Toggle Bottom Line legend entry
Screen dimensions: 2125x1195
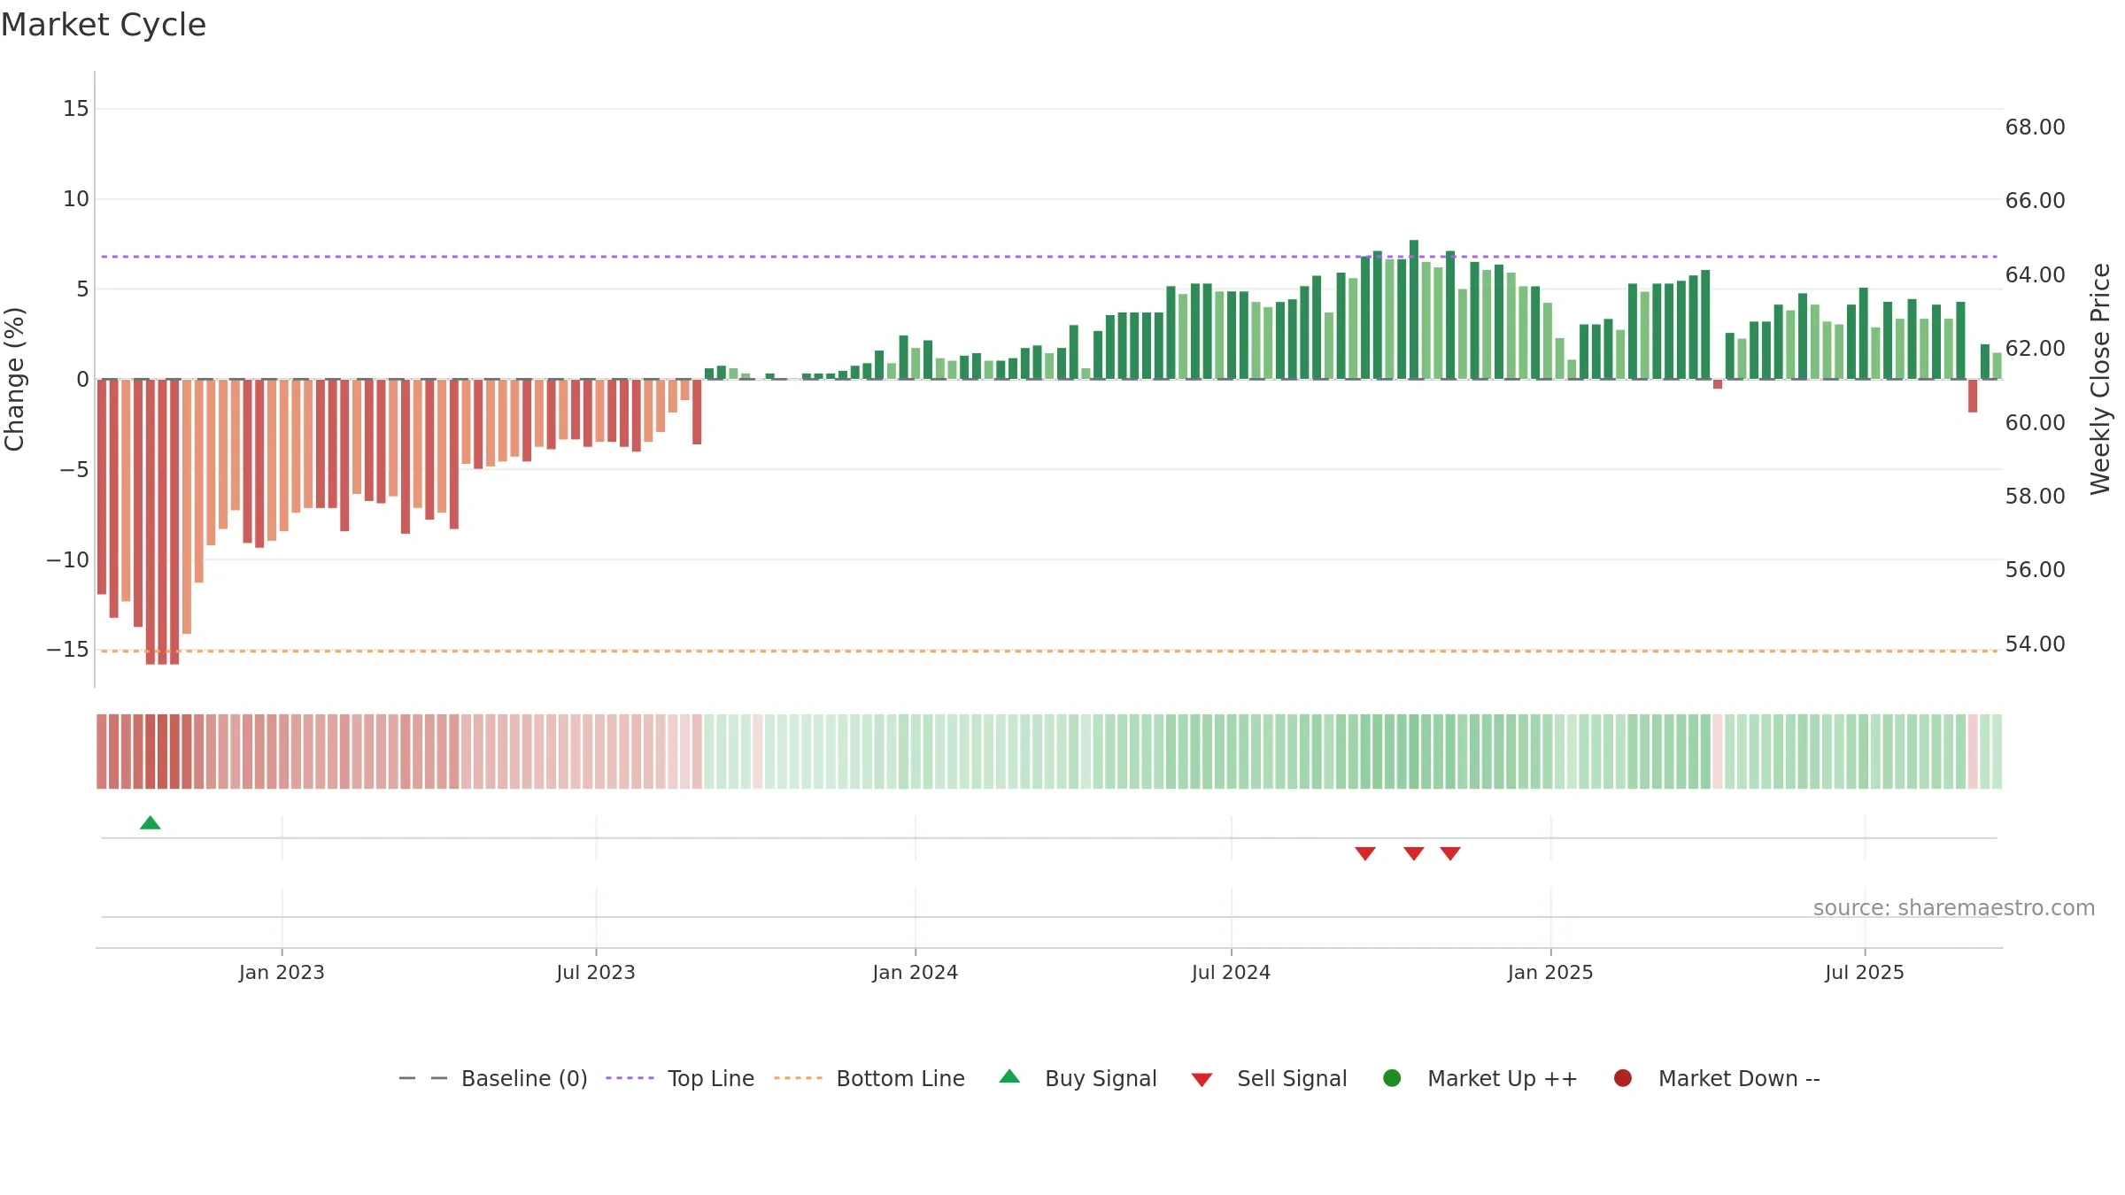(x=869, y=1078)
